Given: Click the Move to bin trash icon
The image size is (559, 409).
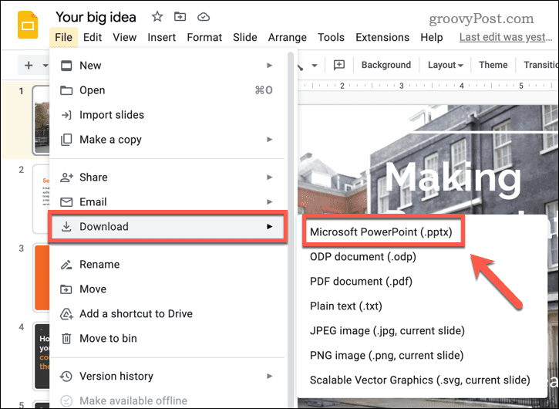Looking at the screenshot, I should pos(66,338).
